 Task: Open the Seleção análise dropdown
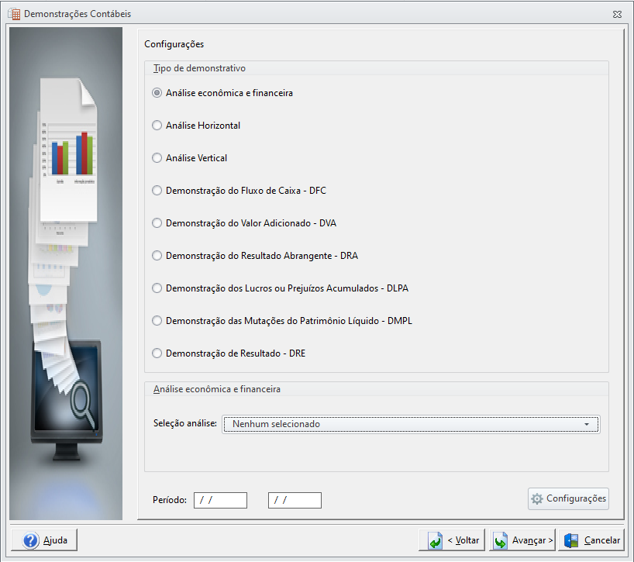tap(411, 424)
